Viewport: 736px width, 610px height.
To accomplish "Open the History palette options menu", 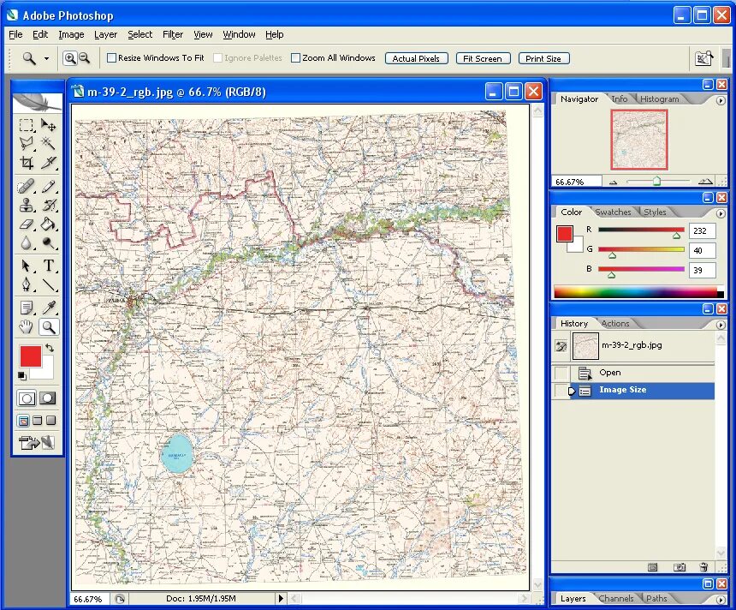I will pos(721,325).
